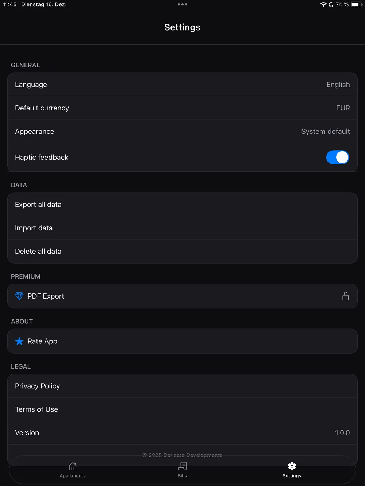This screenshot has width=365, height=486.
Task: Change Default currency from EUR
Action: pos(182,108)
